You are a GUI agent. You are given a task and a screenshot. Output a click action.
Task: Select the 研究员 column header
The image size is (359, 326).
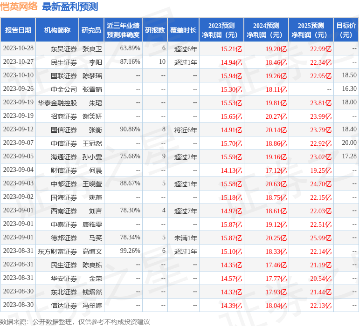click(91, 30)
